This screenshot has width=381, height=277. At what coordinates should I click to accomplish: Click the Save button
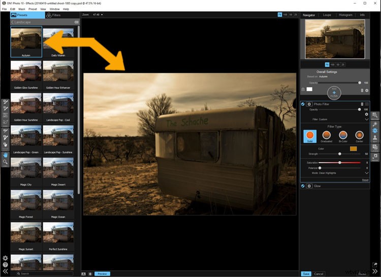306,274
